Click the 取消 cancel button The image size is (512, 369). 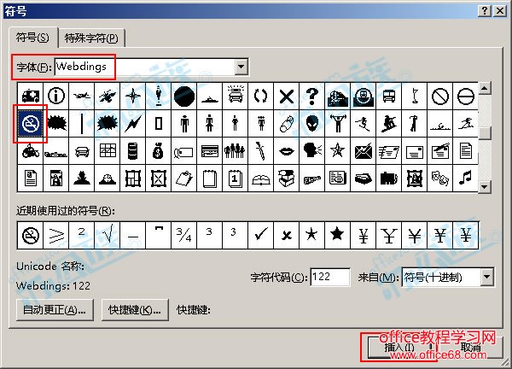tap(470, 348)
